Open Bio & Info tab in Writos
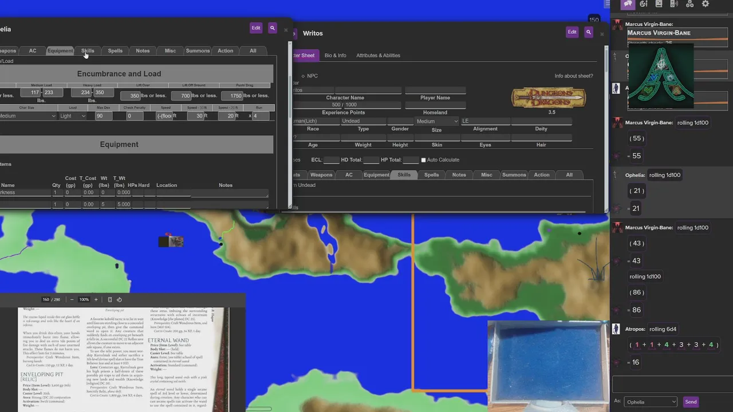733x412 pixels. tap(335, 56)
